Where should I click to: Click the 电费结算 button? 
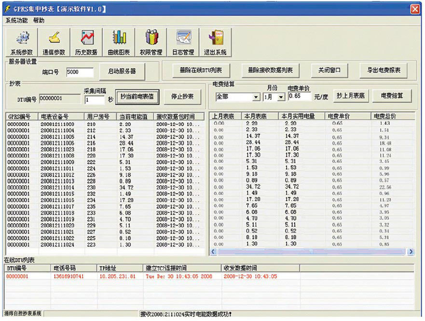point(392,96)
